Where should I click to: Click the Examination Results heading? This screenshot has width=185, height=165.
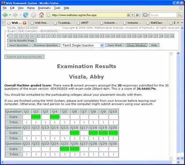pyautogui.click(x=86, y=66)
